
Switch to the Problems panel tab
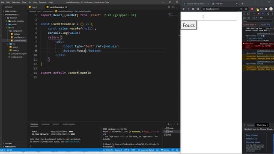click(45, 124)
